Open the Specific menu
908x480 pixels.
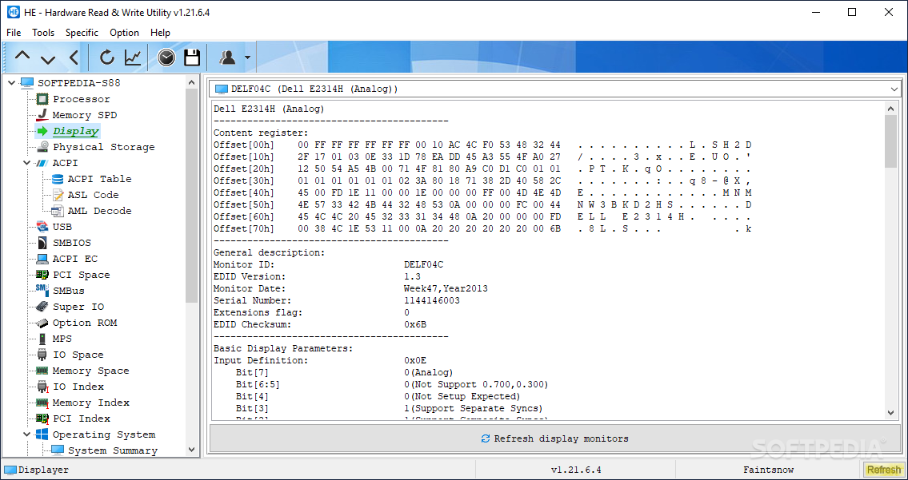(x=82, y=33)
